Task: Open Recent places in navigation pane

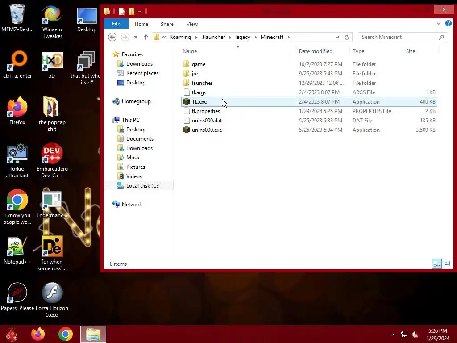Action: [142, 73]
